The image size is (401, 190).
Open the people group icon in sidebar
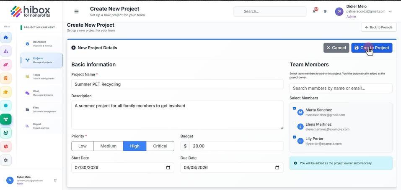tap(5, 133)
